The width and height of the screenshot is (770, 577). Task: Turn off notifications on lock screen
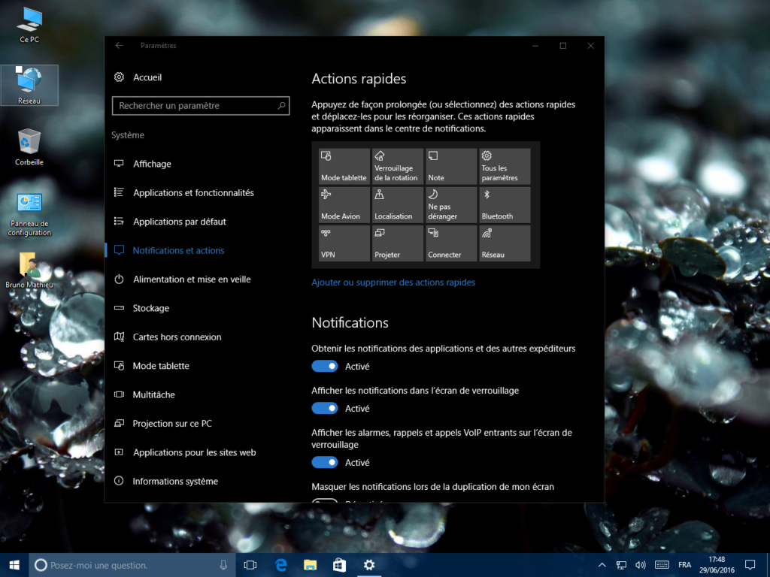pos(325,408)
